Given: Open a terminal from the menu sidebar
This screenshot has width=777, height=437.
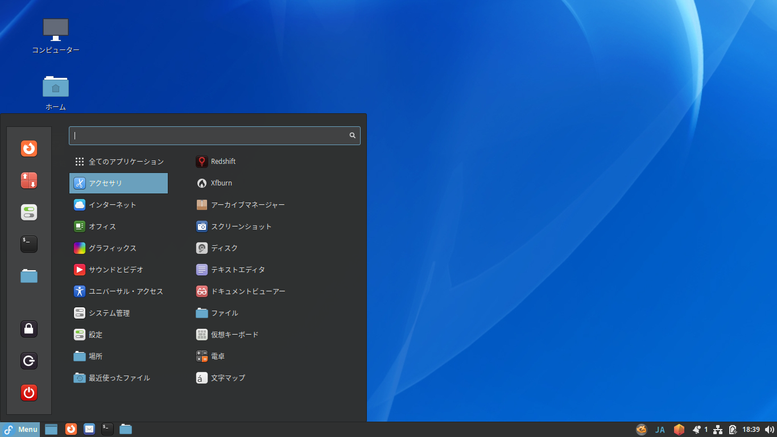Looking at the screenshot, I should (28, 244).
